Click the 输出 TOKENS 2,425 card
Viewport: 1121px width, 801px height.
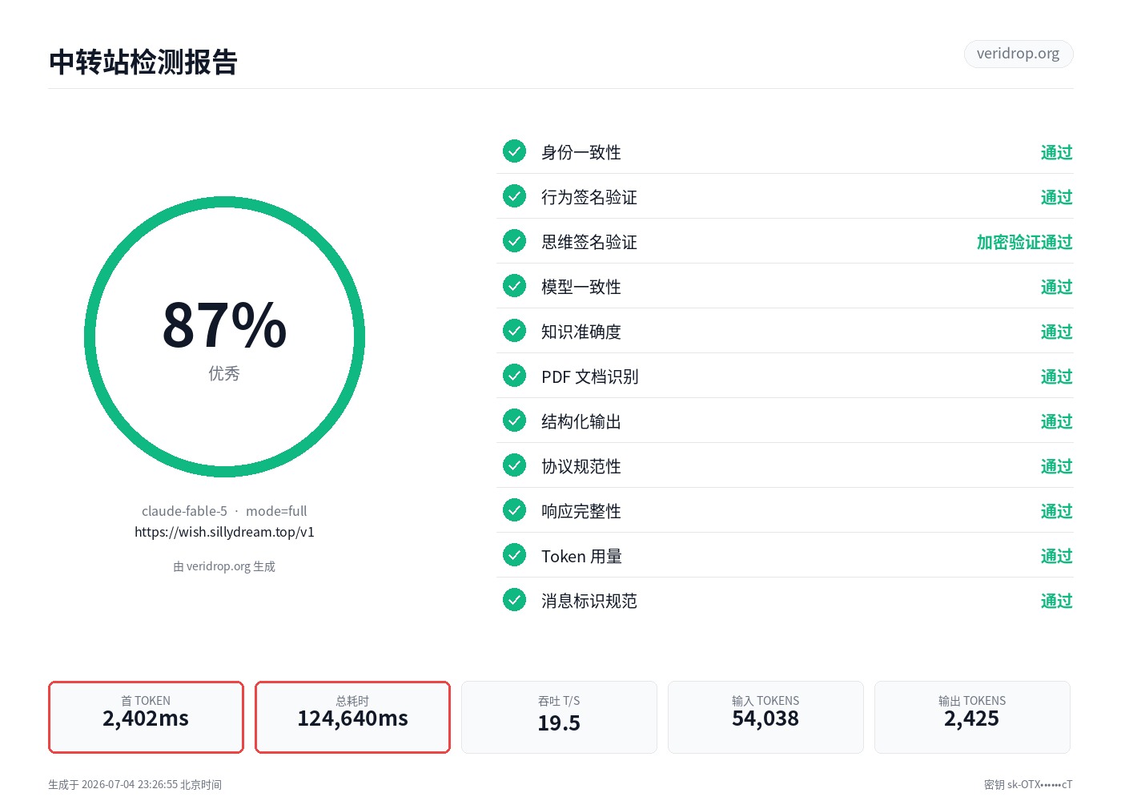coord(972,717)
